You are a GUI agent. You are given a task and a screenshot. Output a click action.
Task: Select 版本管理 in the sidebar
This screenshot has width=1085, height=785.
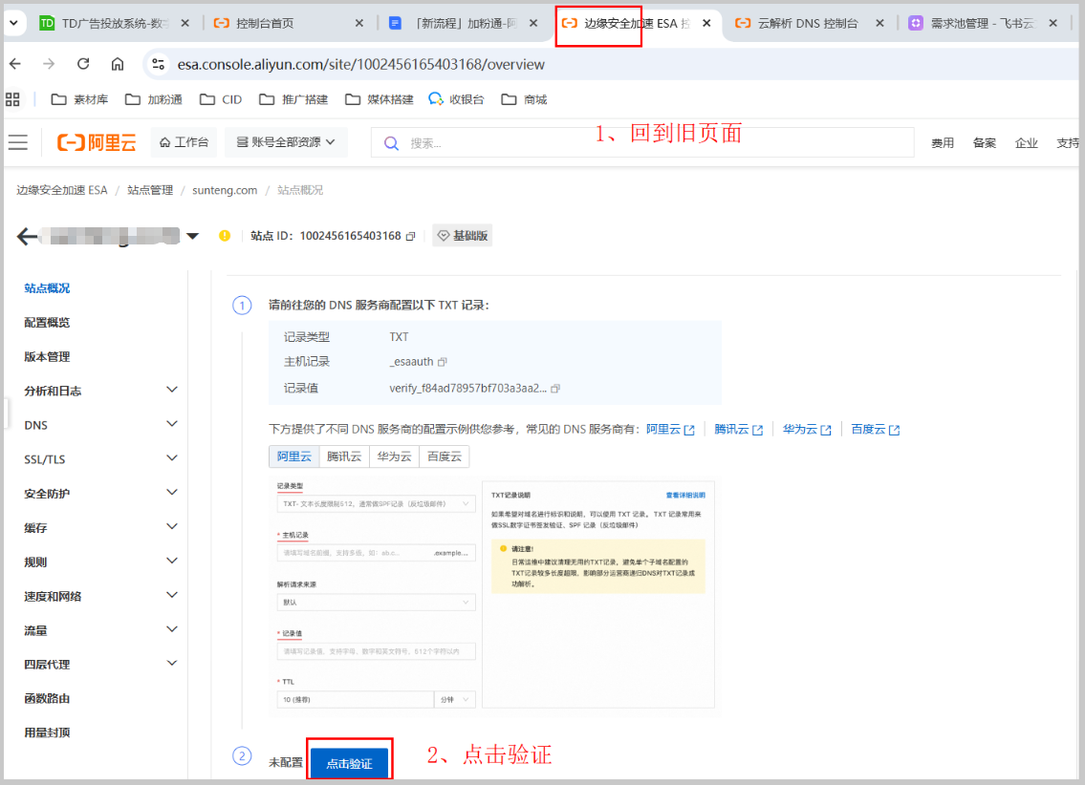click(x=47, y=356)
